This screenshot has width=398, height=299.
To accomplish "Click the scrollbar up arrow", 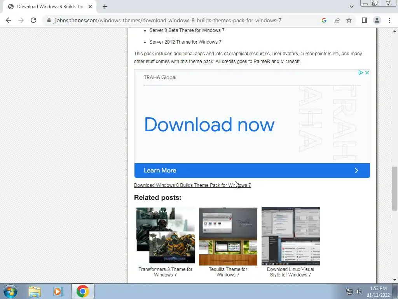I will [395, 31].
